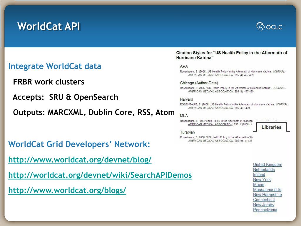This screenshot has height=226, width=301.
Task: Click the United Kingdom link
Action: click(267, 164)
